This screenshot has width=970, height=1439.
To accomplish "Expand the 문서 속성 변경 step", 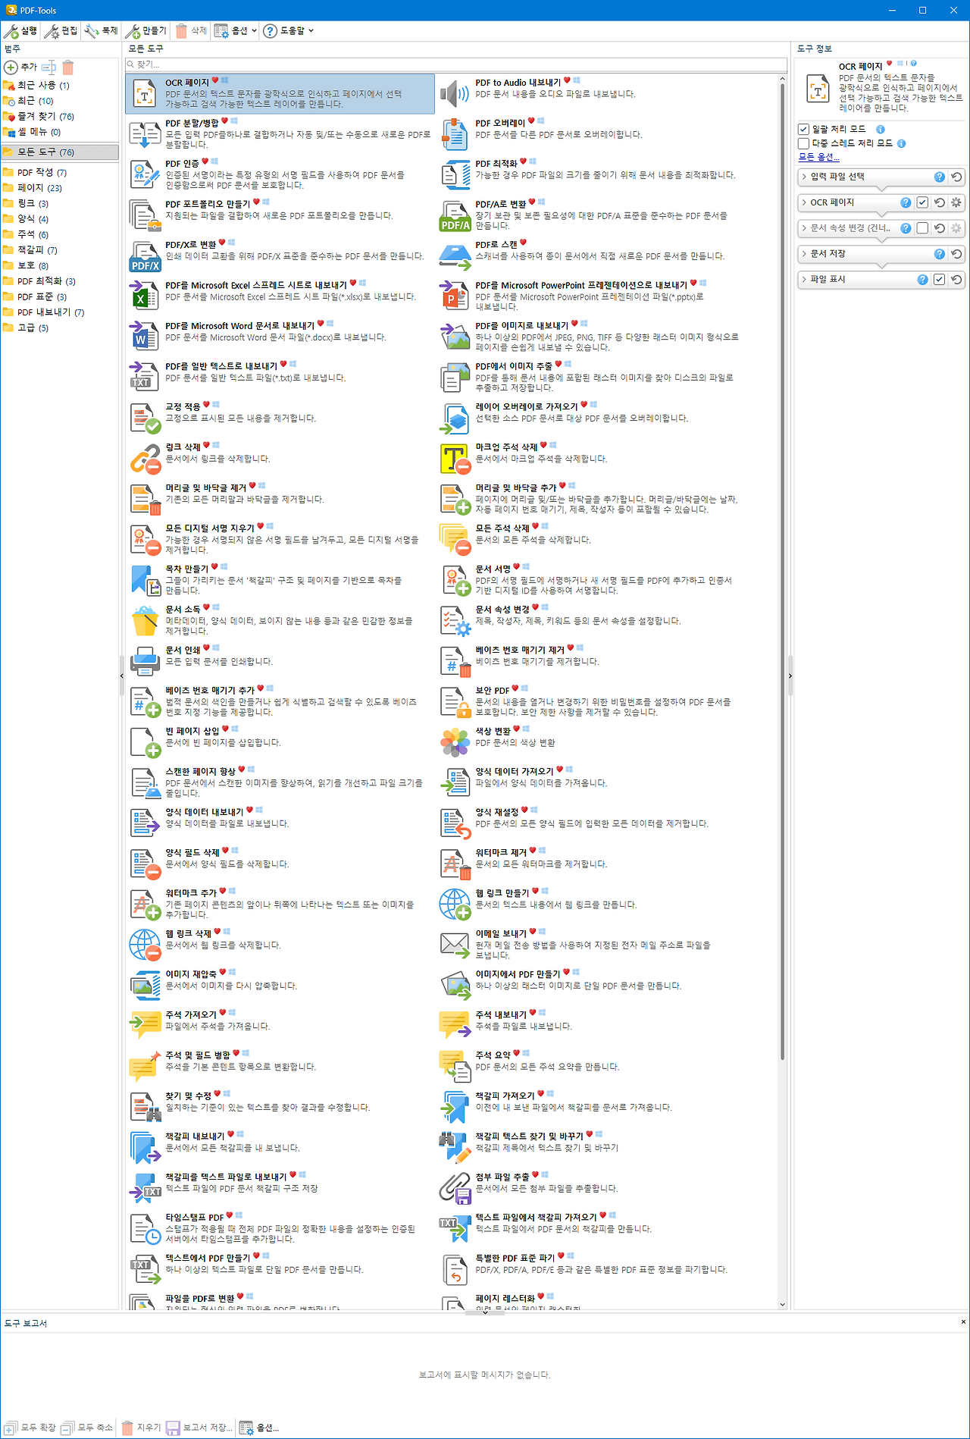I will click(804, 228).
